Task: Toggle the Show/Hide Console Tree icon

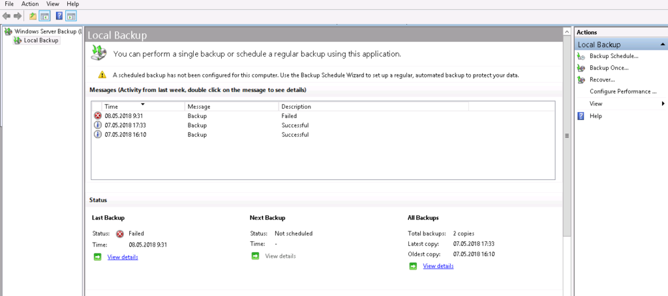Action: 44,16
